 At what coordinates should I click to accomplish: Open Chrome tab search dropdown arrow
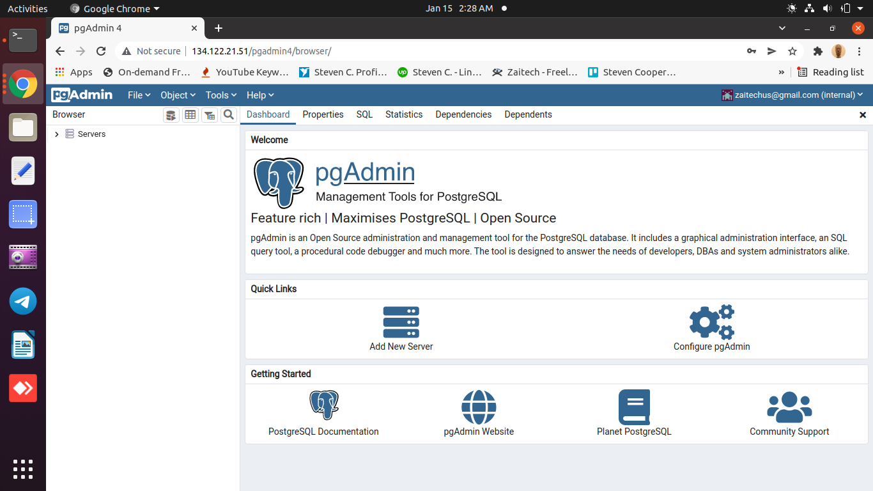[x=782, y=28]
